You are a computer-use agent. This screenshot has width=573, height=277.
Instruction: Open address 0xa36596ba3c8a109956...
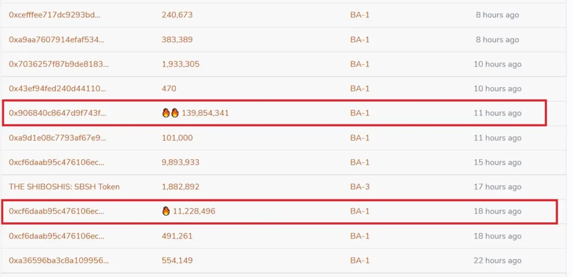click(58, 260)
